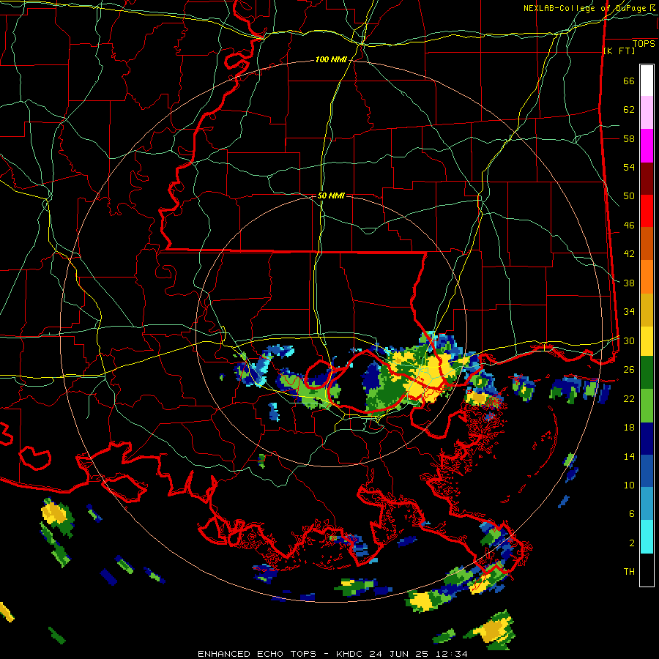
Task: Click the 'ENHANCED ECHO TOPS' caption text
Action: coord(257,654)
